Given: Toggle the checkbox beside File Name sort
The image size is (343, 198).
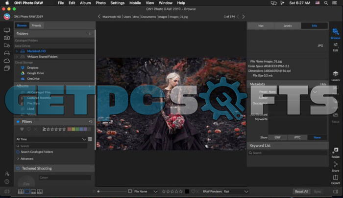Looking at the screenshot, I should [130, 191].
